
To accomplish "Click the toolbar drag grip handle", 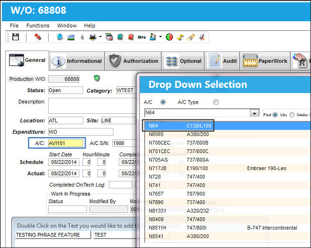I will pos(8,37).
